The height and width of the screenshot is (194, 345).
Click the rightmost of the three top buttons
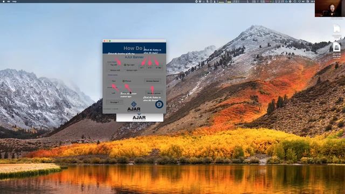coord(158,67)
